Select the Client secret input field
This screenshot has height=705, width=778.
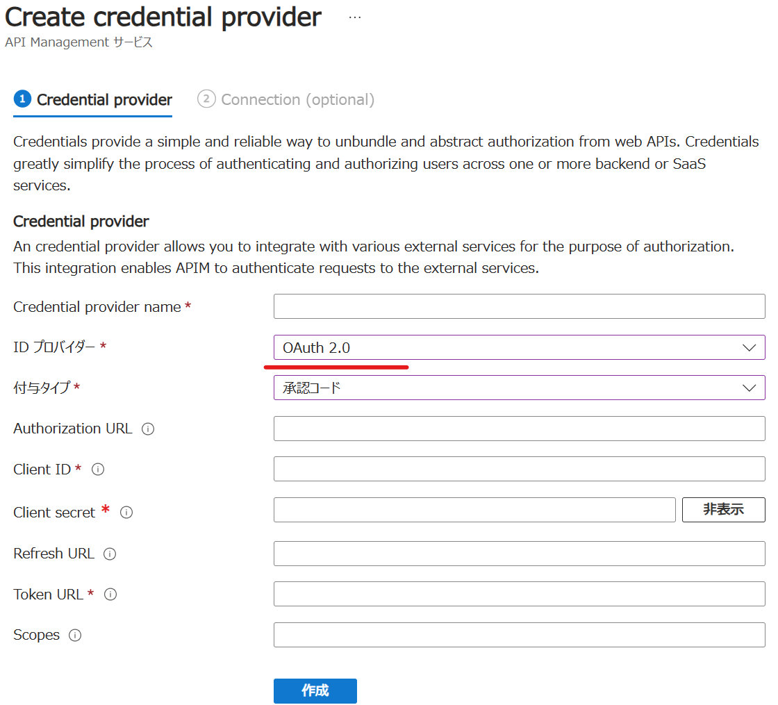pos(474,510)
